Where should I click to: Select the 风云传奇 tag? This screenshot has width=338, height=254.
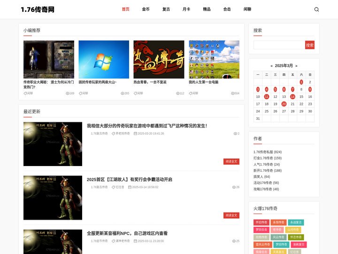[278, 237]
